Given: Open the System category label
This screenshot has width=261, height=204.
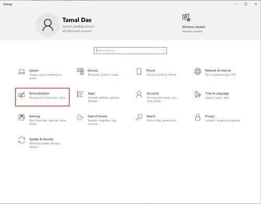Looking at the screenshot, I should pos(34,71).
